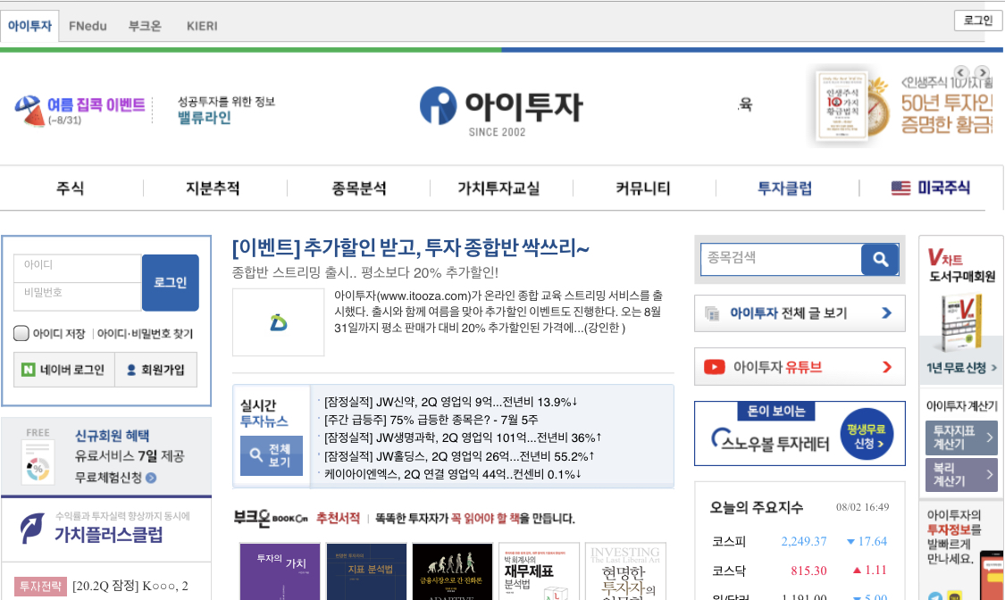Focus the 비밀번호 input field

click(x=78, y=296)
